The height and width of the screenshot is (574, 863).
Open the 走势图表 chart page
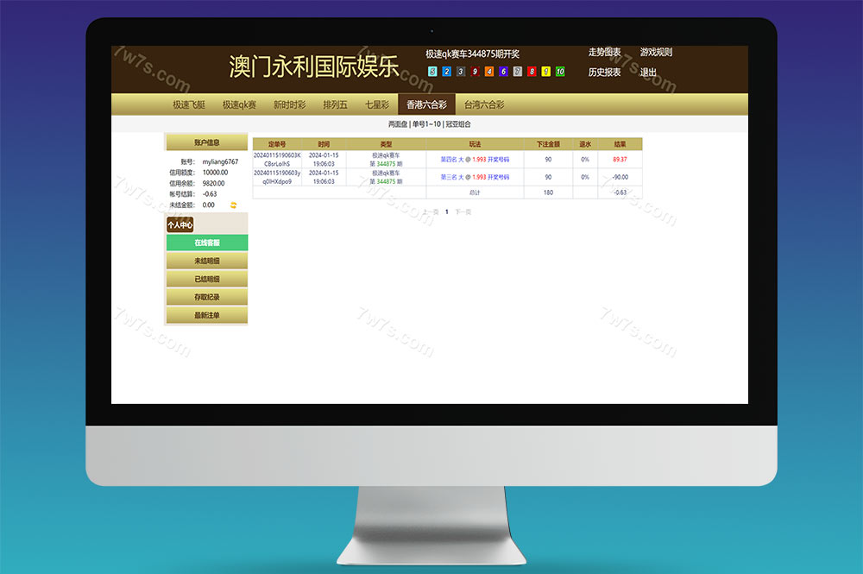click(x=604, y=52)
